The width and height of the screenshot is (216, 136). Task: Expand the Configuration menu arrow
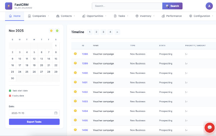click(212, 16)
